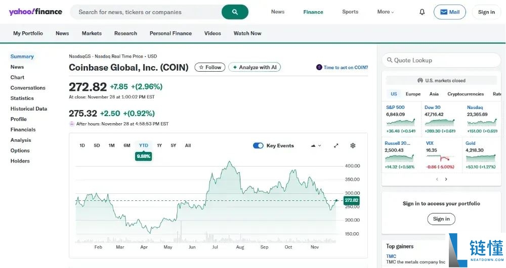This screenshot has width=506, height=268.
Task: Expand the More menu
Action: coord(385,12)
